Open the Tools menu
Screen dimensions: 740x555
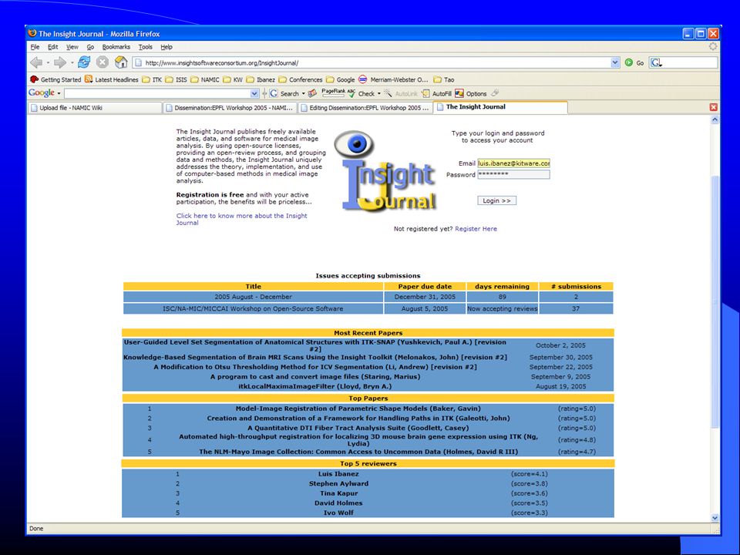pyautogui.click(x=146, y=47)
